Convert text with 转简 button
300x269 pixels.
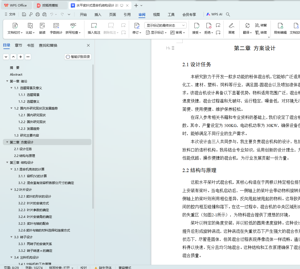click(261, 33)
